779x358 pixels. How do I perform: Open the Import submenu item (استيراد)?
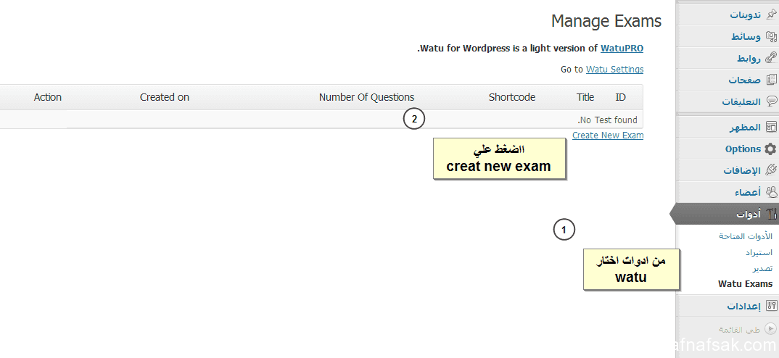(x=759, y=252)
